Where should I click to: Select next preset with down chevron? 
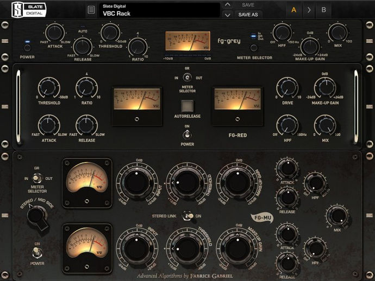[227, 15]
